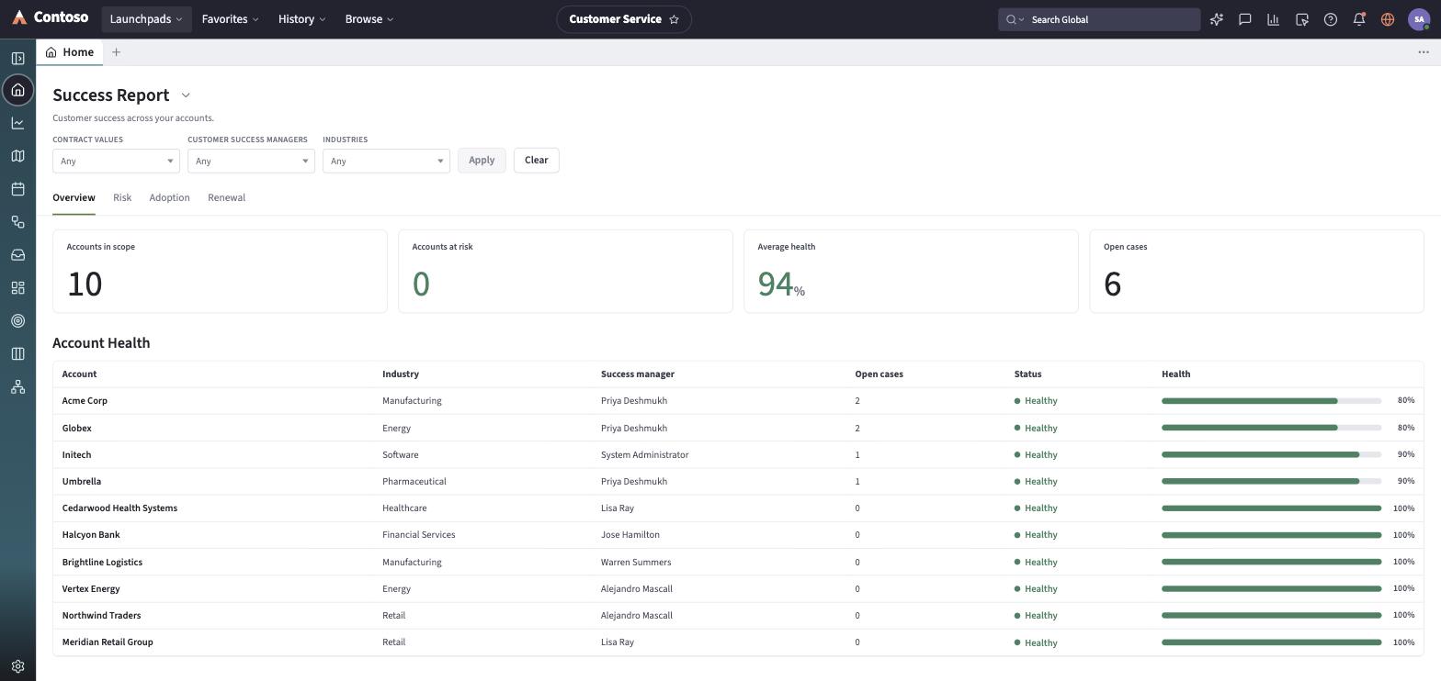
Task: Open the Contract Values dropdown
Action: coord(116,161)
